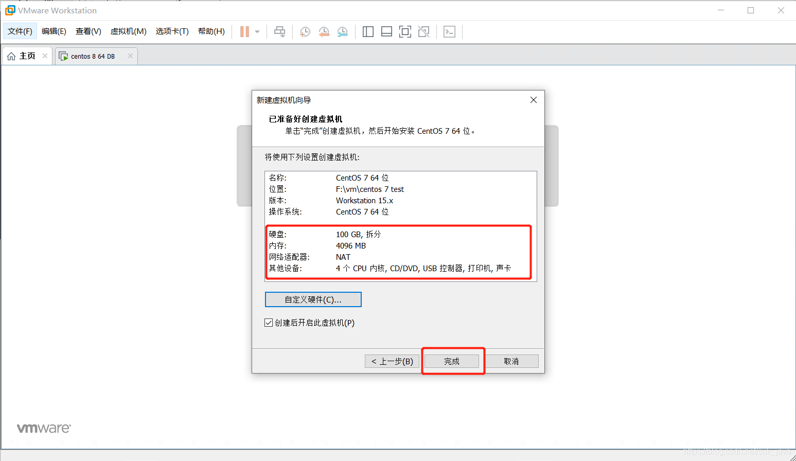Screen dimensions: 796x461
Task: Open the Snapshot Manager icon
Action: [x=342, y=31]
